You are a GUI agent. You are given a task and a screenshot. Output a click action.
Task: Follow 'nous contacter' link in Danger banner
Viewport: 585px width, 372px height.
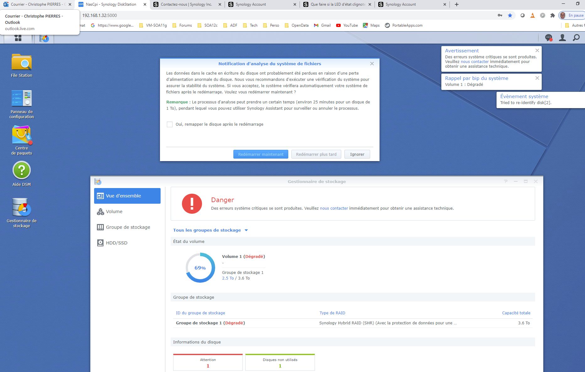pyautogui.click(x=334, y=208)
